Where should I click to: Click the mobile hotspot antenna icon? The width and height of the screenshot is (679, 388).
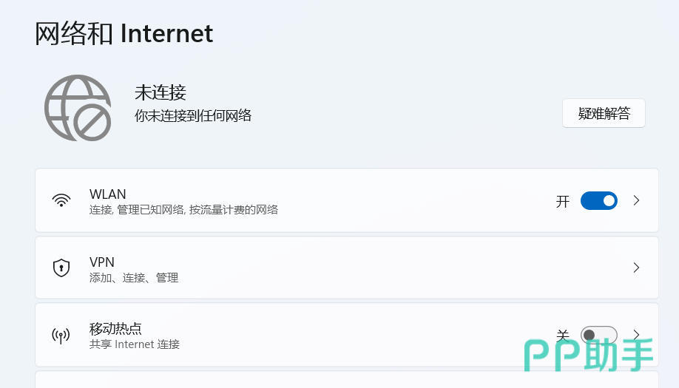61,336
